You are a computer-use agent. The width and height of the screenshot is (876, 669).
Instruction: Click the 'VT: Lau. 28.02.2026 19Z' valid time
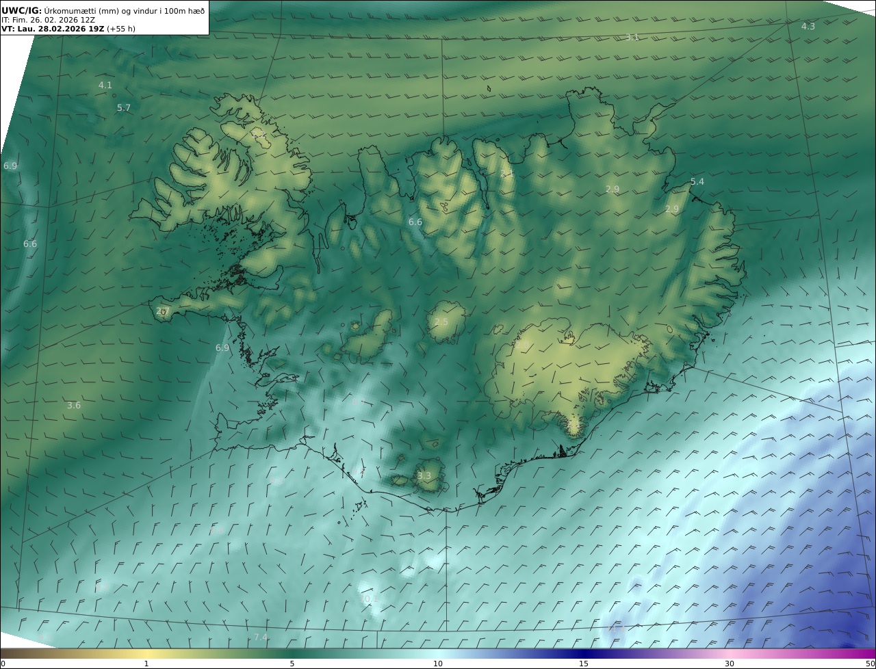tap(53, 29)
